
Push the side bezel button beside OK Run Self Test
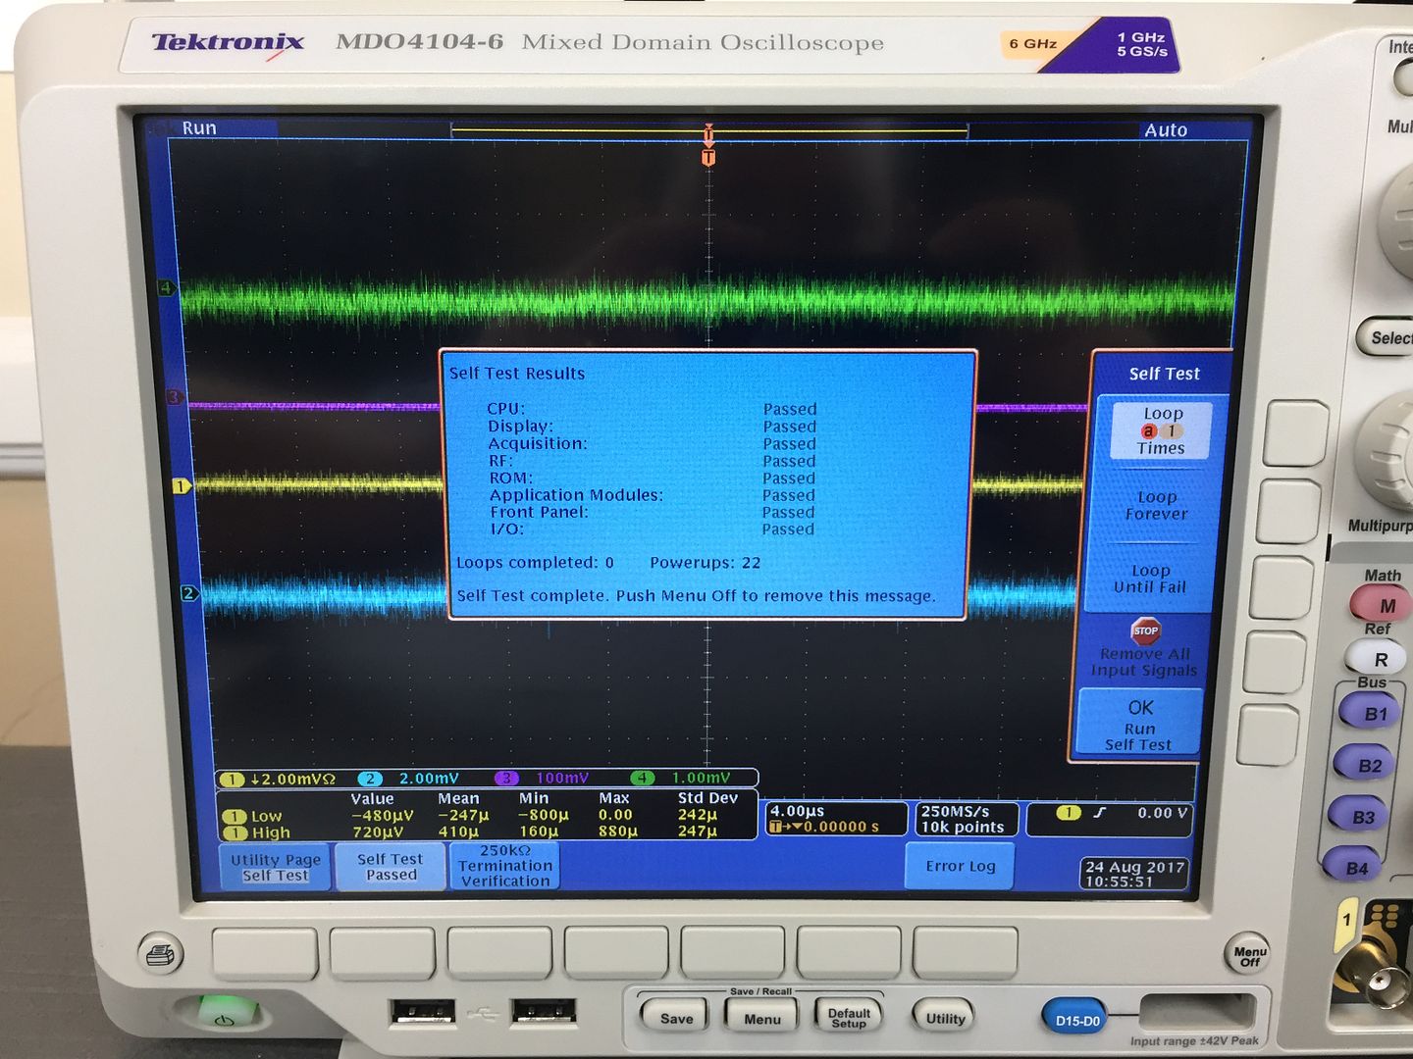click(x=1269, y=735)
